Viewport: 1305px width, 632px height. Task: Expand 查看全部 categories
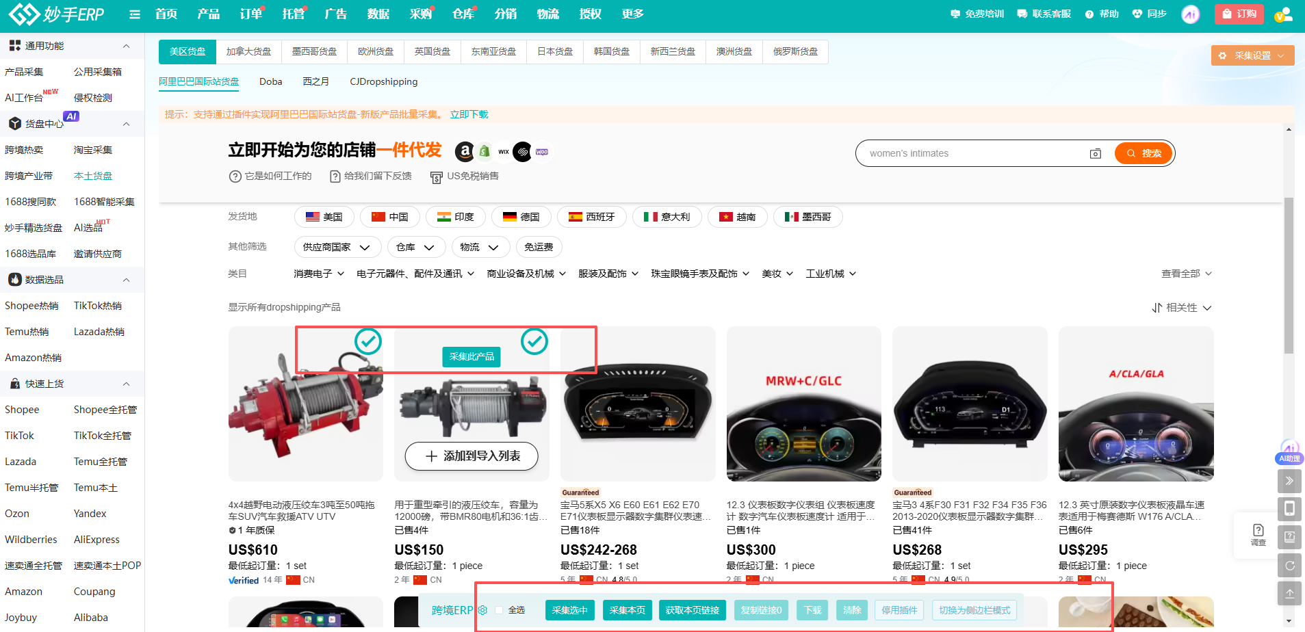coord(1187,274)
